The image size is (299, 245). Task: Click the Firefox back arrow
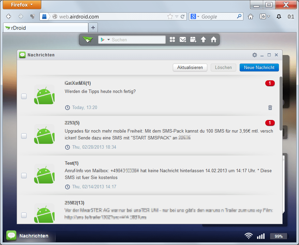(9, 16)
